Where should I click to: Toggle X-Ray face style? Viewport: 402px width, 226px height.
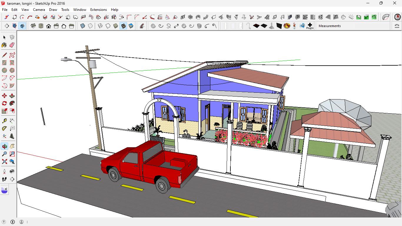[83, 26]
